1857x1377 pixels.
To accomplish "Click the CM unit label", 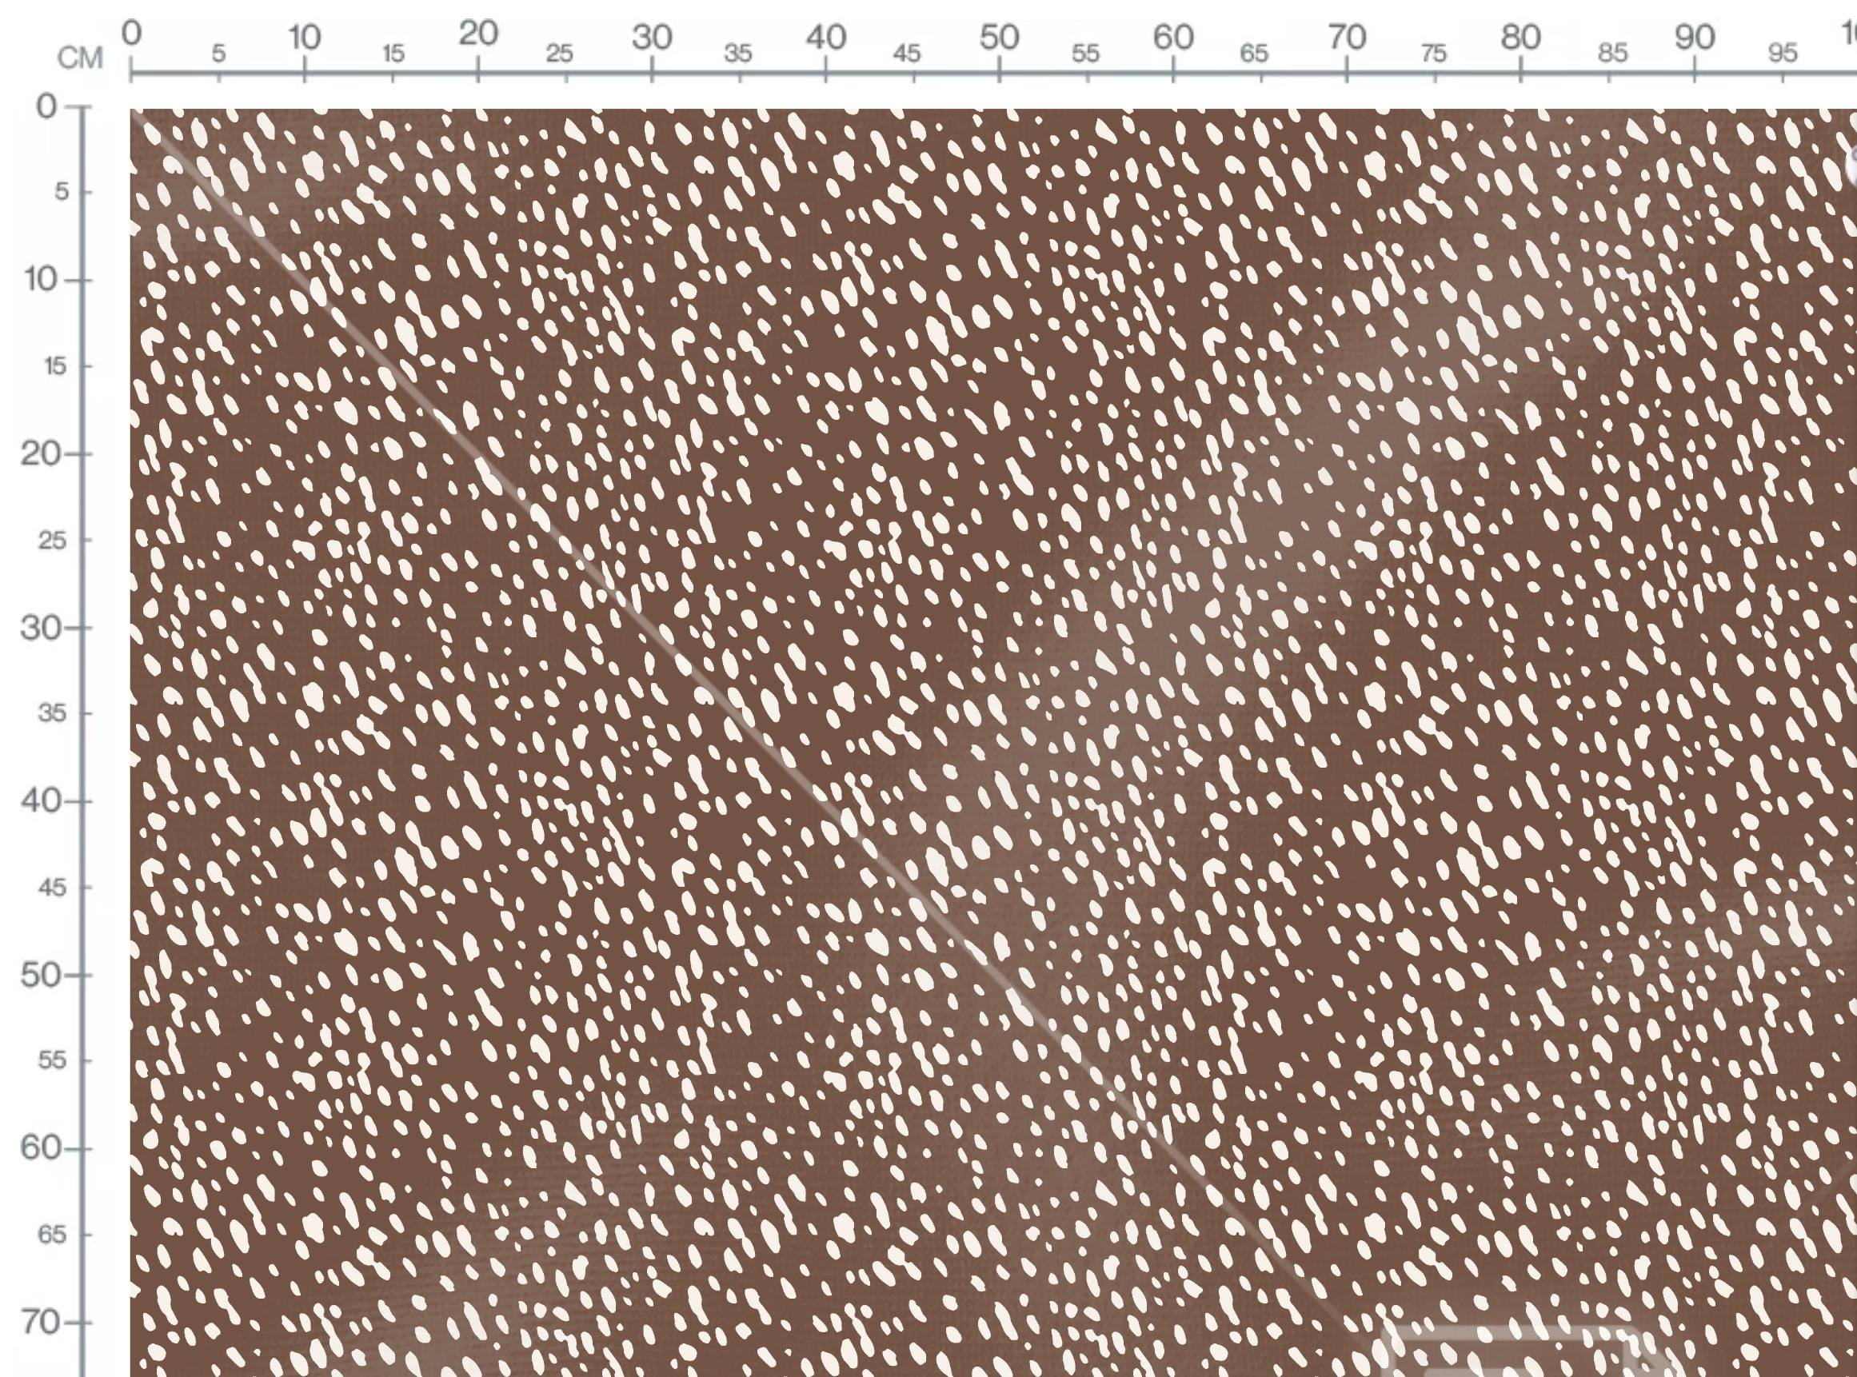I will pos(80,59).
